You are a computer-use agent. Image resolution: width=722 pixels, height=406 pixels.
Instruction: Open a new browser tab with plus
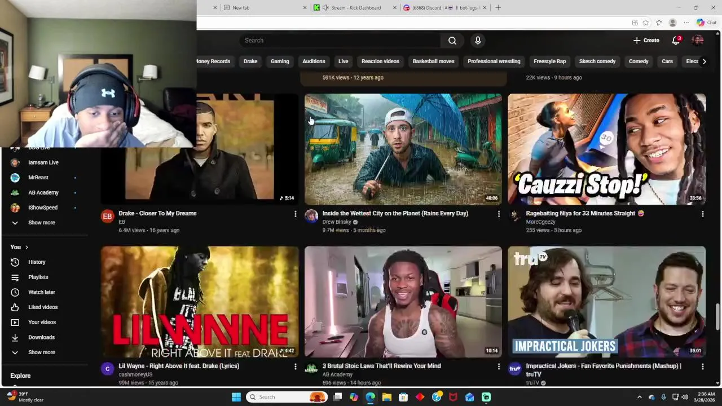coord(498,7)
